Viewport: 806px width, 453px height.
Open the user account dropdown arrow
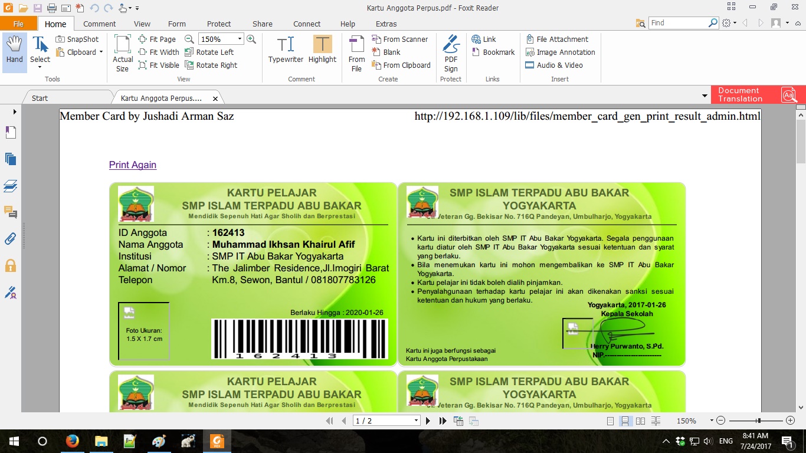coord(787,23)
